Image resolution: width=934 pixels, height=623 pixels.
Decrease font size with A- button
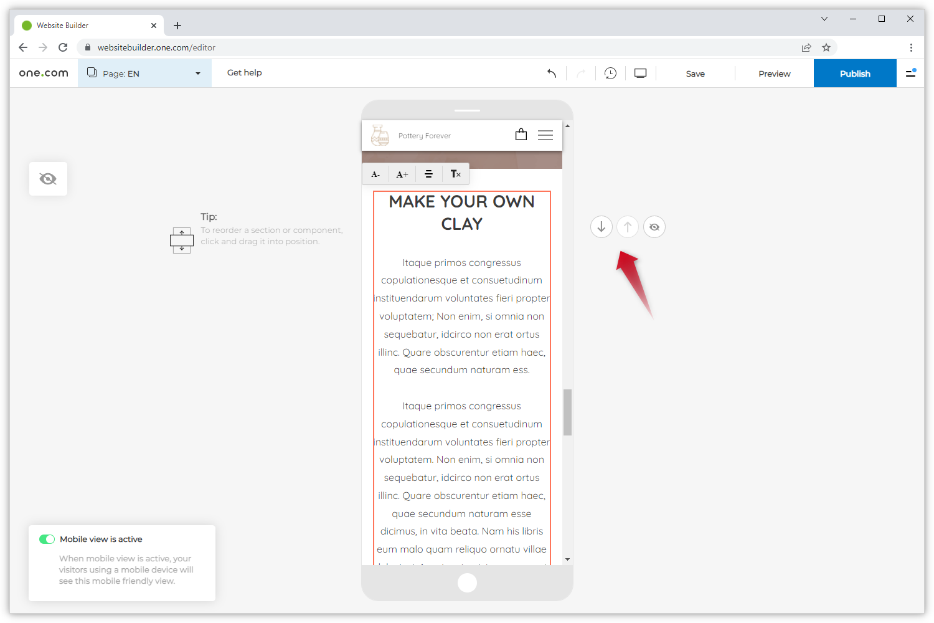(x=375, y=174)
